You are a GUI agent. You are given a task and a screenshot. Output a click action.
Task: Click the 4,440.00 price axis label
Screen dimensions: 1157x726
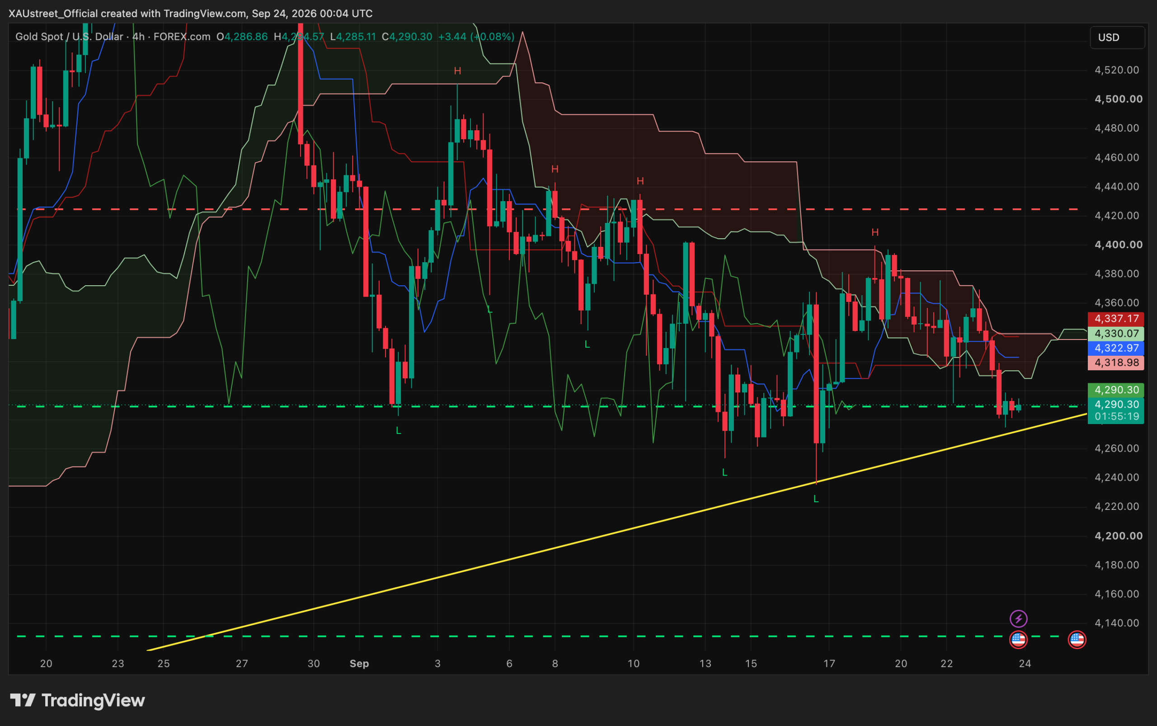1117,186
